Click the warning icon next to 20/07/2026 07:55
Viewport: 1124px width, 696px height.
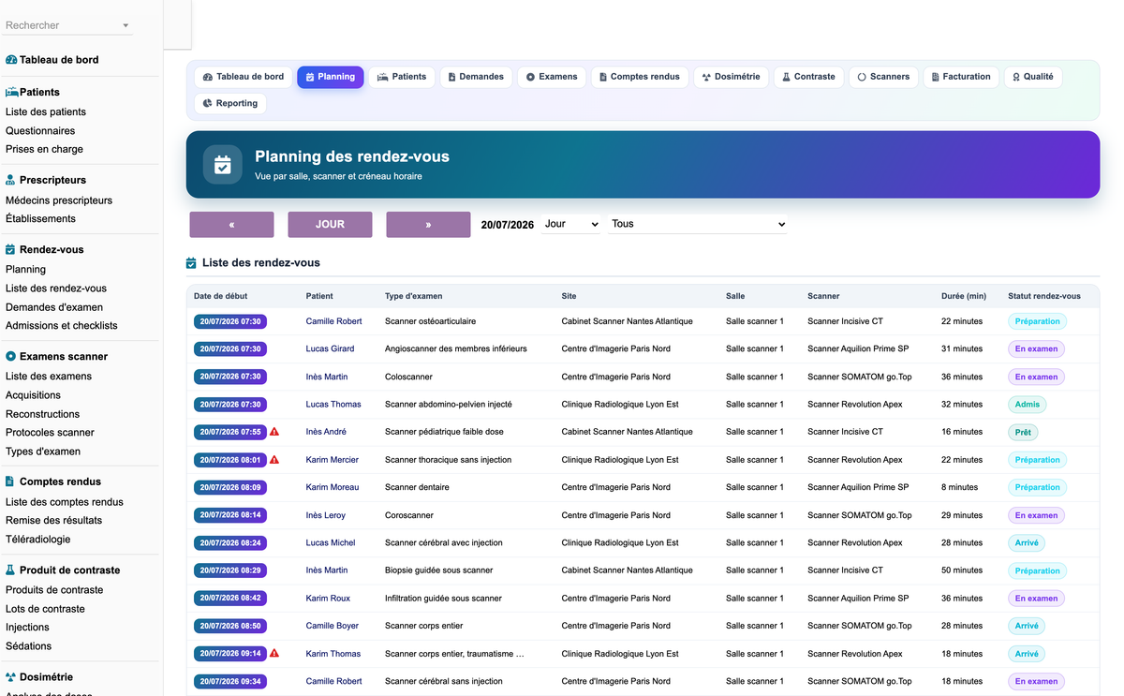(x=274, y=432)
